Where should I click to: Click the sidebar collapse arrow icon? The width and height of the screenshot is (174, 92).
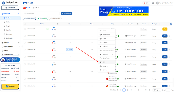point(21,46)
